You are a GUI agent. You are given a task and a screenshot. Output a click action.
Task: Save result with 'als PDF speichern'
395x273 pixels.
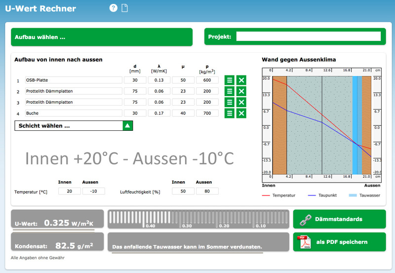[x=339, y=242]
